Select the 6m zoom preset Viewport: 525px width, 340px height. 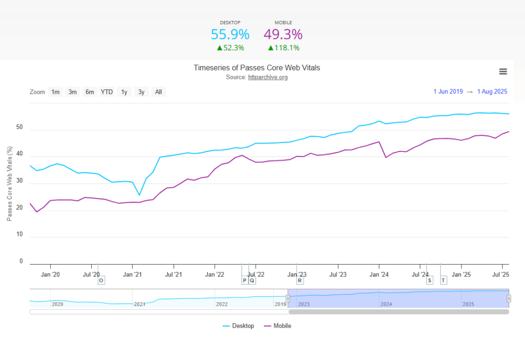tap(89, 92)
